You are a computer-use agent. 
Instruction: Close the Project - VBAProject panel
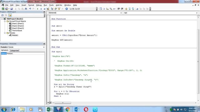(44, 12)
